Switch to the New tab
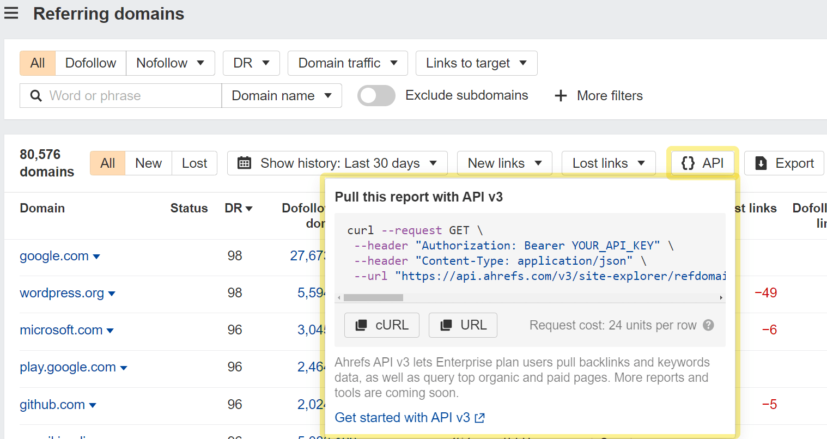The width and height of the screenshot is (827, 439). point(147,162)
